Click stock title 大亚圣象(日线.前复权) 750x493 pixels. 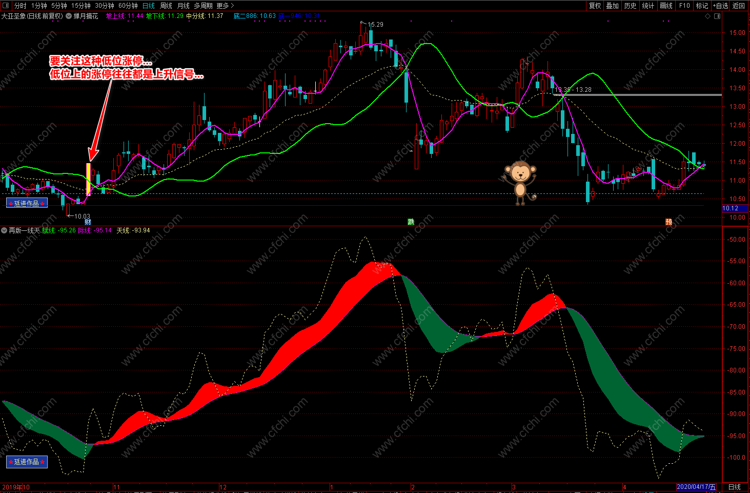[32, 16]
